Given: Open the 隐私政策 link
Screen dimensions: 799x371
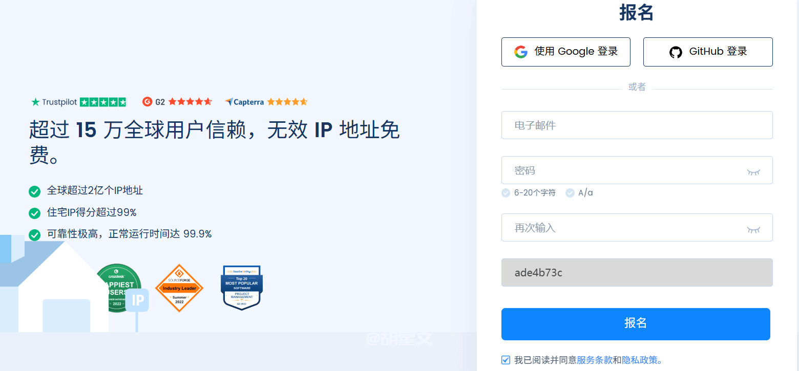Looking at the screenshot, I should coord(640,360).
